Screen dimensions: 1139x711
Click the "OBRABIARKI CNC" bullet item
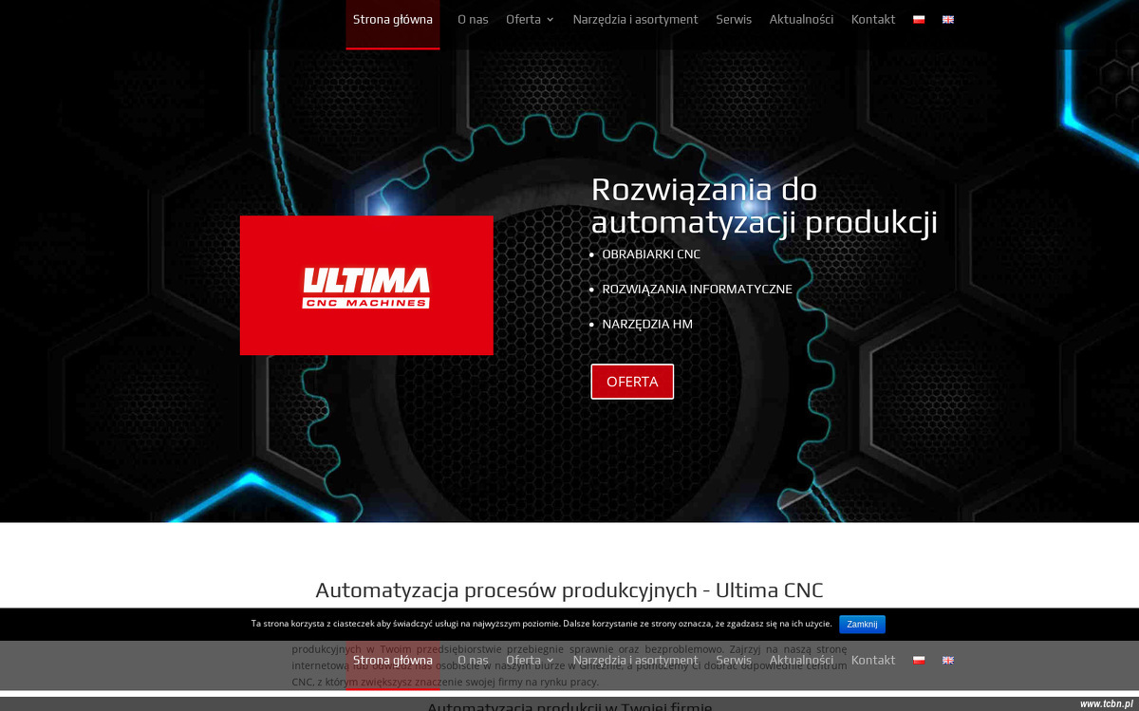coord(651,254)
